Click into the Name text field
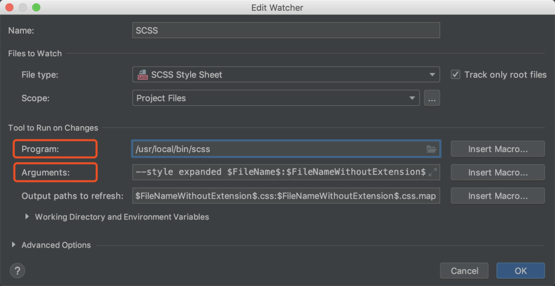The height and width of the screenshot is (286, 555). click(x=286, y=30)
